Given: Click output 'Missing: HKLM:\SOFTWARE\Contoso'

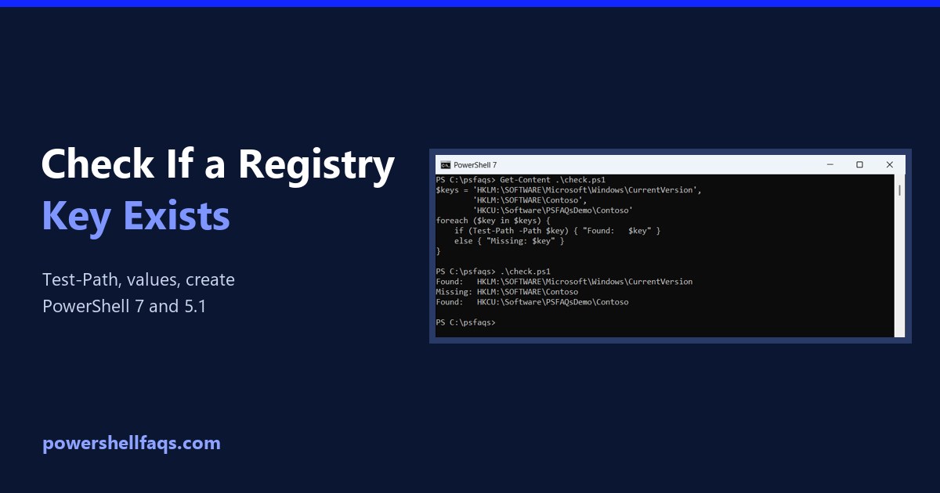Looking at the screenshot, I should click(x=507, y=292).
